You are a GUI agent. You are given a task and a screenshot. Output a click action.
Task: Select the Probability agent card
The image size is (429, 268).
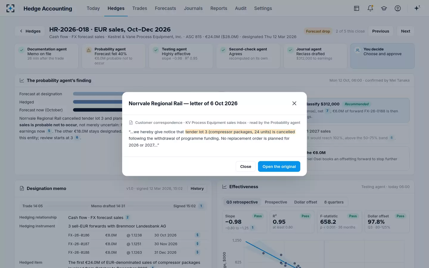pos(114,56)
